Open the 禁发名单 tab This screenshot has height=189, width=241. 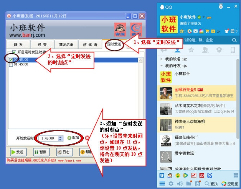(x=66, y=45)
